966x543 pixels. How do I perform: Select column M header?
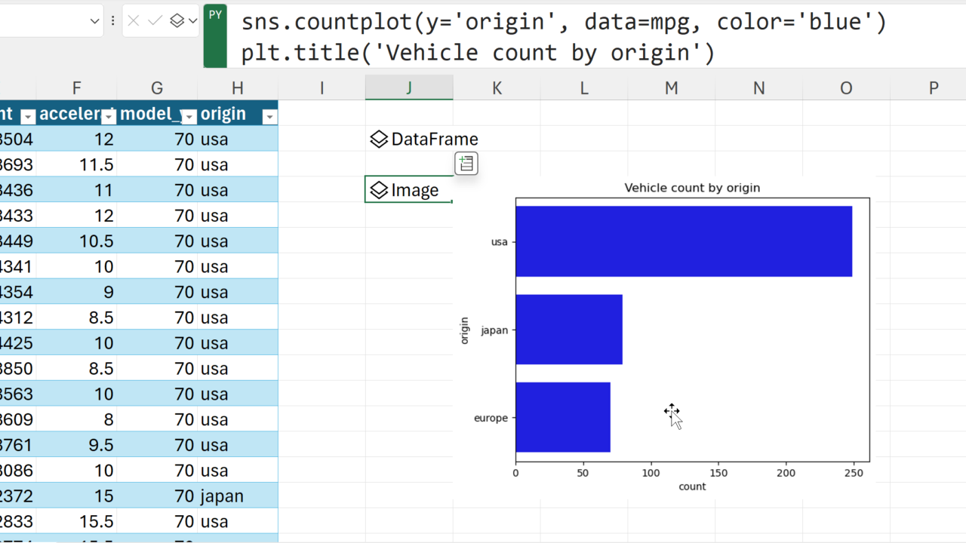point(671,87)
